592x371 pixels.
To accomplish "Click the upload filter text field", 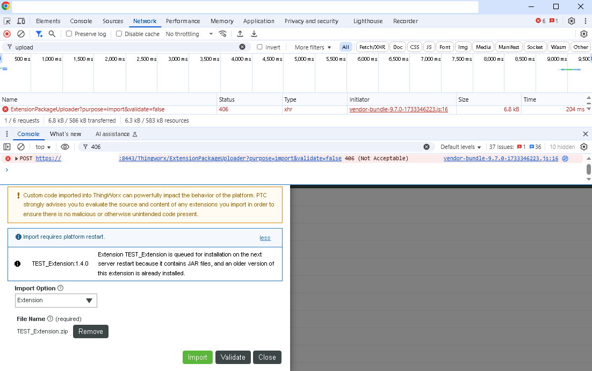I will click(x=124, y=47).
